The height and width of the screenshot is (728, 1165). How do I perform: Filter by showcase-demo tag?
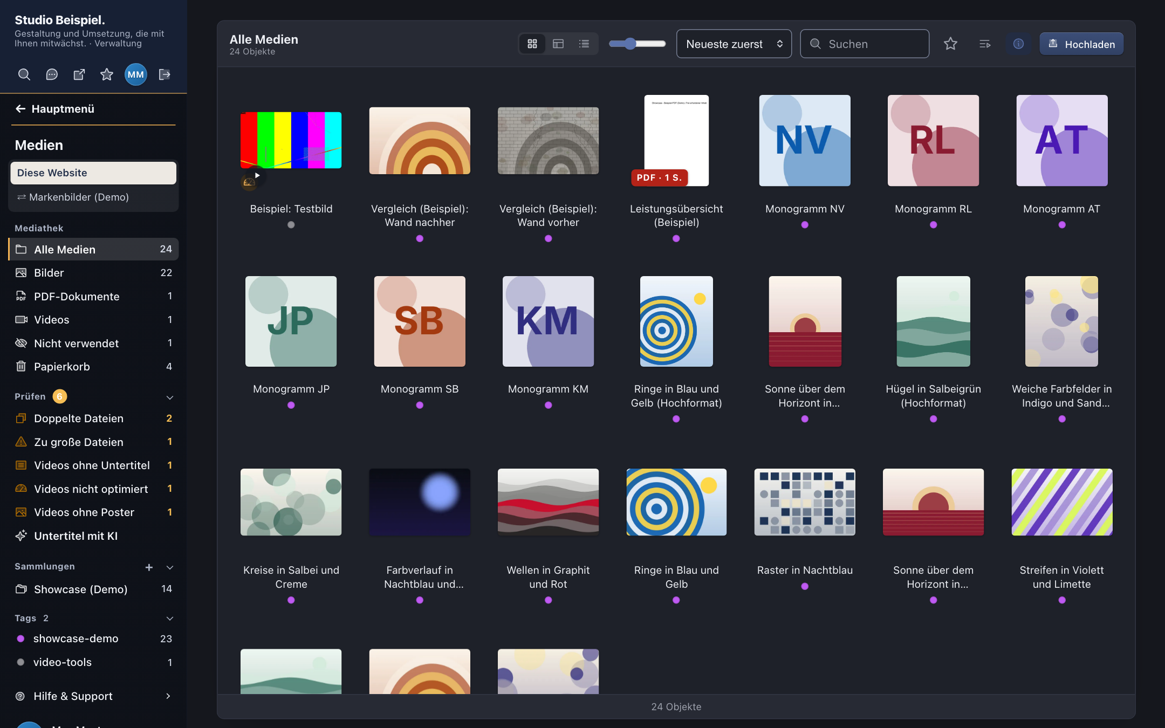tap(93, 638)
